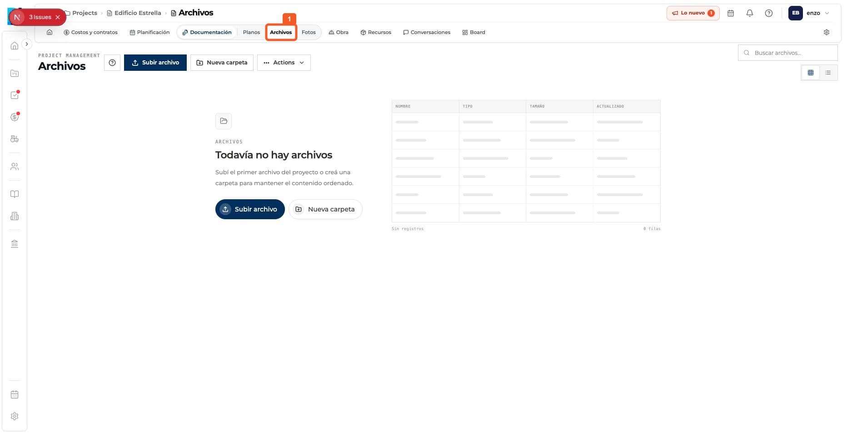Open the Planificación tab

pyautogui.click(x=149, y=32)
